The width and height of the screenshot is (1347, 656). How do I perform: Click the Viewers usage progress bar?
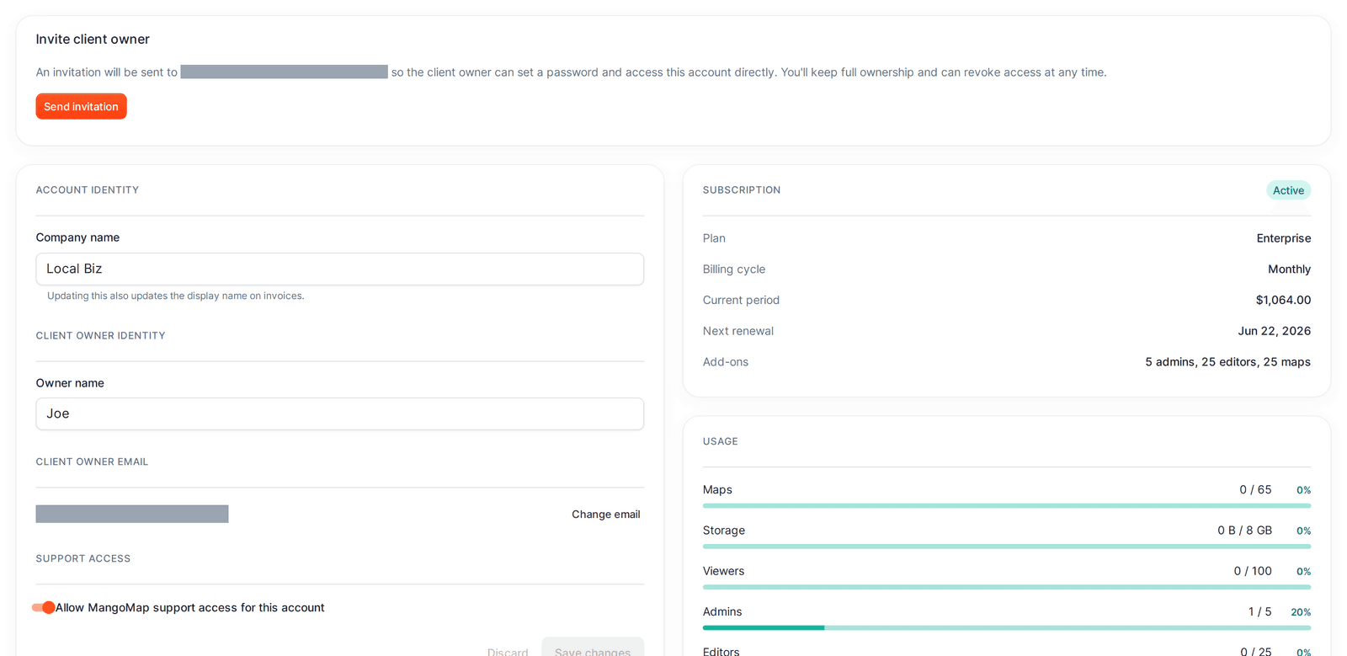(x=1006, y=587)
